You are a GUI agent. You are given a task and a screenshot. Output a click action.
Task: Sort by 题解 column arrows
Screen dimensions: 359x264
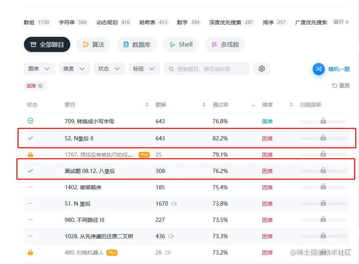pos(204,105)
